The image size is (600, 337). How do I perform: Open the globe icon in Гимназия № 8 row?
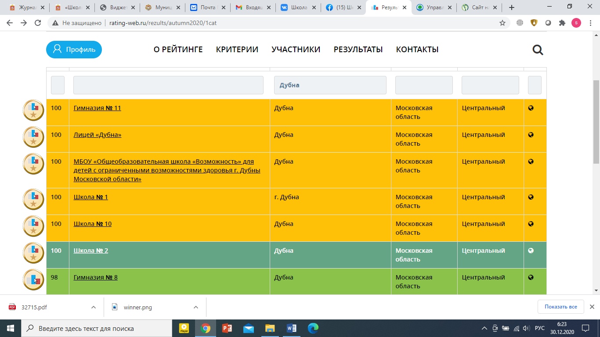click(531, 277)
